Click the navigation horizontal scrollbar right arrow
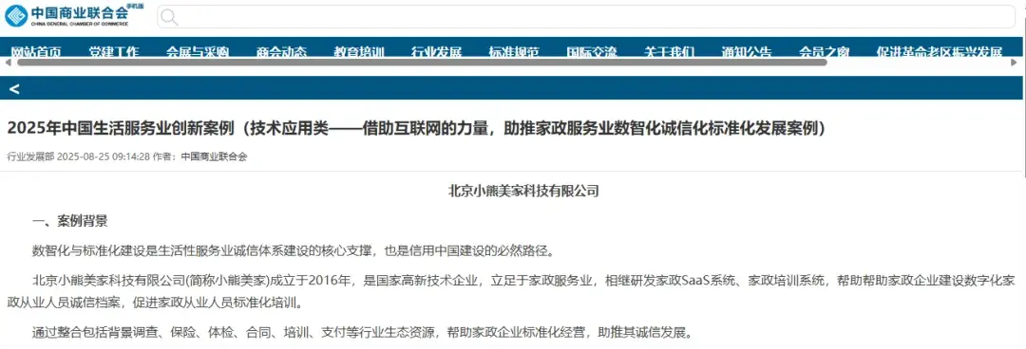 (x=1015, y=63)
